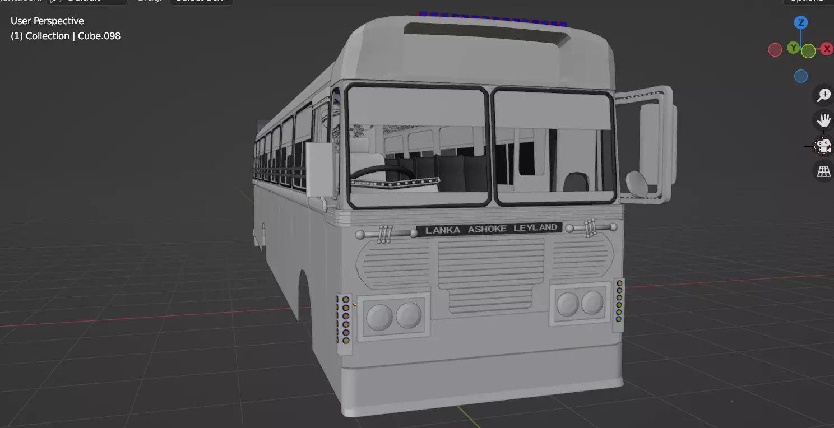The height and width of the screenshot is (428, 834).
Task: Click the unlabeled light green negative Y gizmo circle
Action: pos(808,51)
